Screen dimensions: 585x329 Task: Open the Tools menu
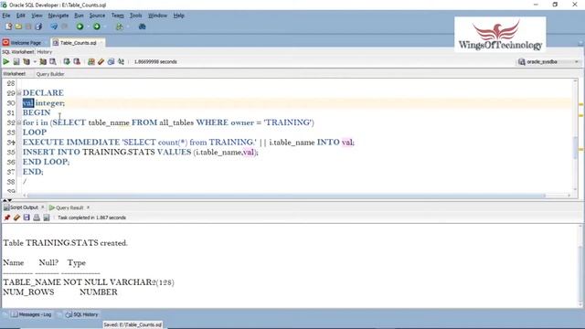coord(136,16)
